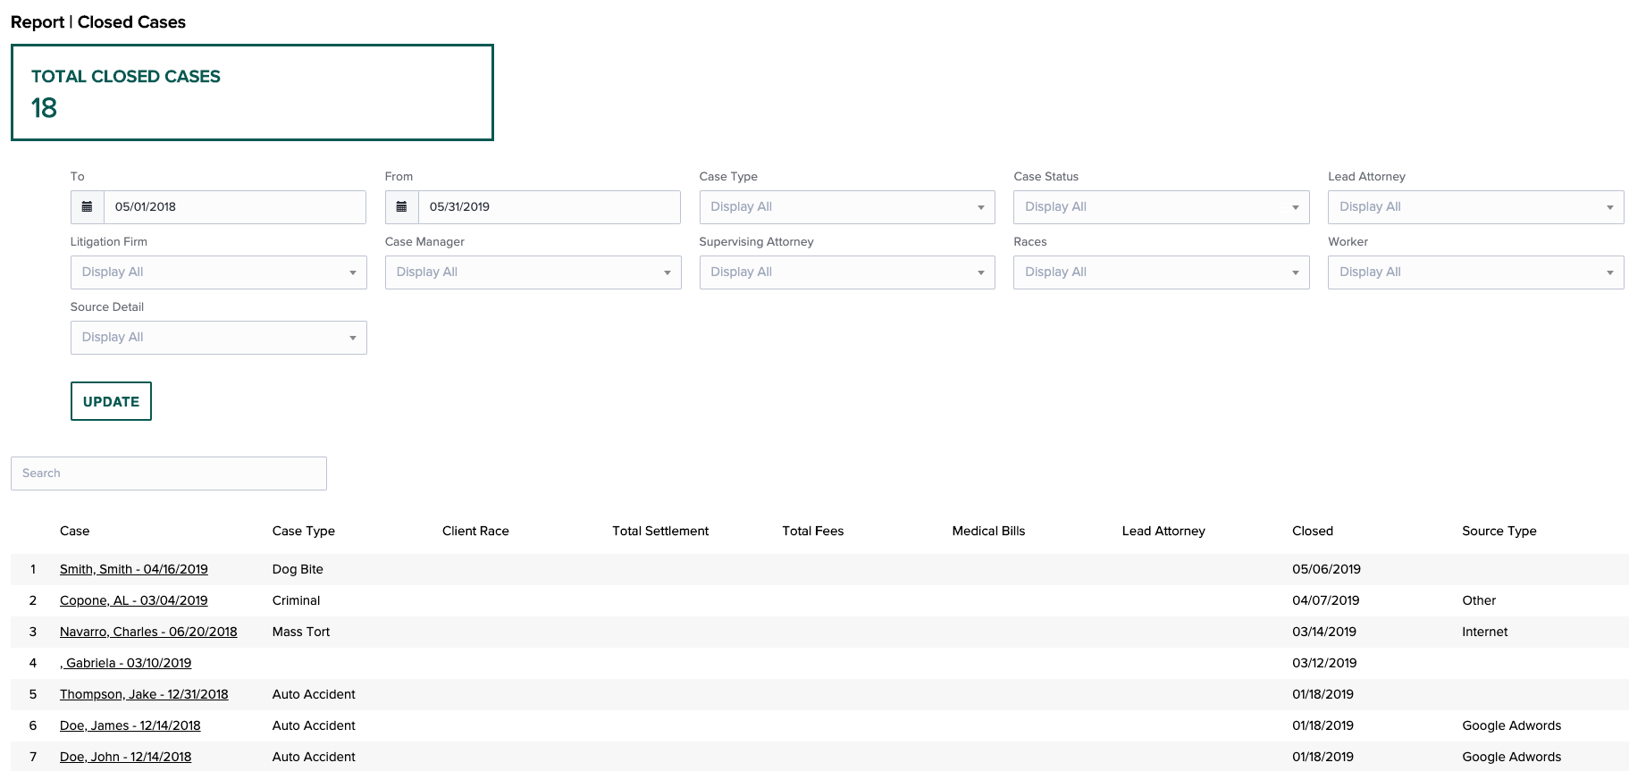Sort by the Medical Bills column header
The width and height of the screenshot is (1629, 771).
tap(988, 531)
